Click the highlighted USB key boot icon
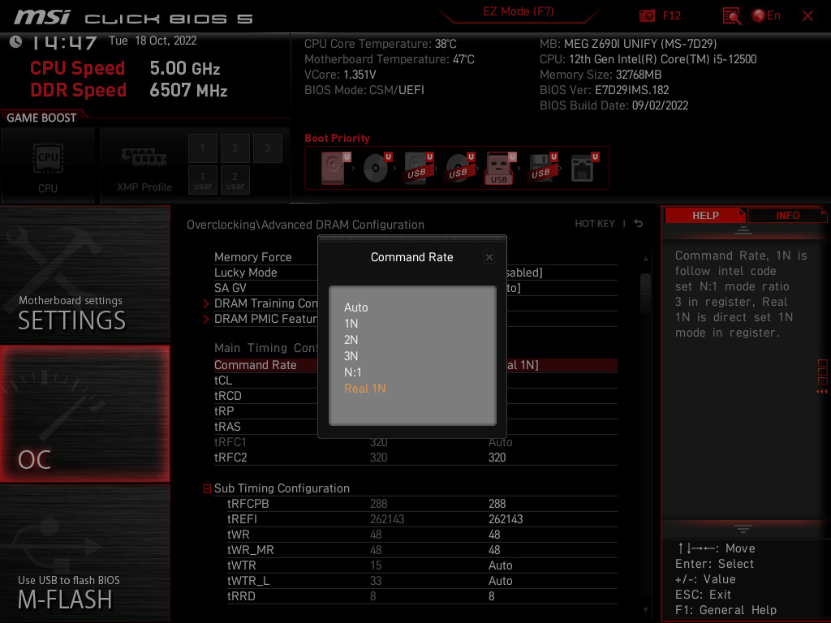 [x=500, y=168]
